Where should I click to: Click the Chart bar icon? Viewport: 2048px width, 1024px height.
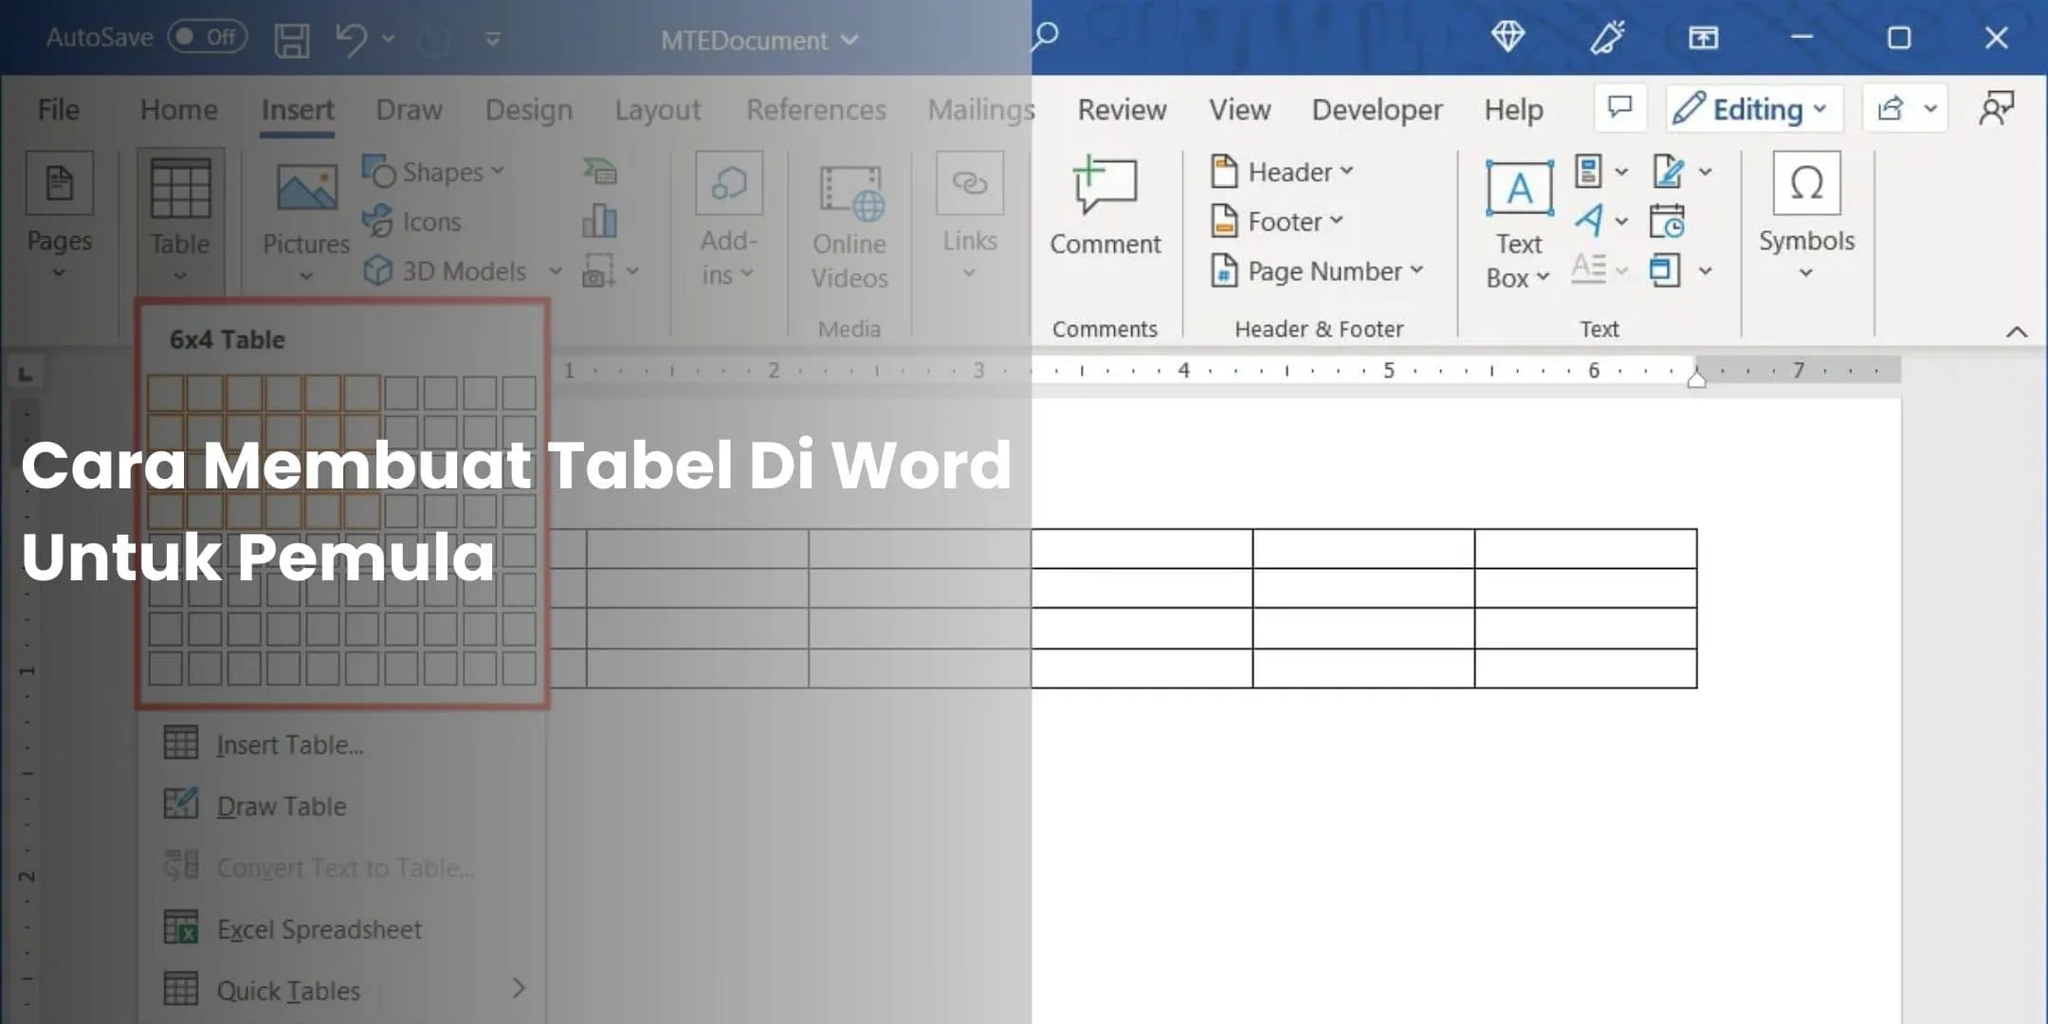(599, 222)
